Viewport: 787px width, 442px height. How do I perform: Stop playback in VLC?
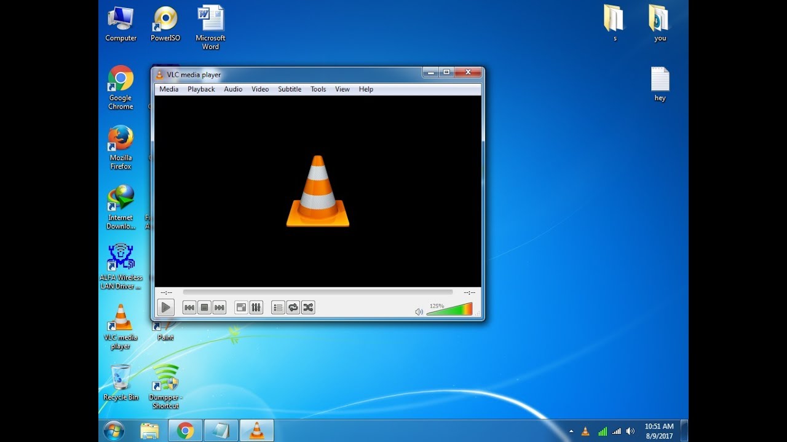point(205,308)
